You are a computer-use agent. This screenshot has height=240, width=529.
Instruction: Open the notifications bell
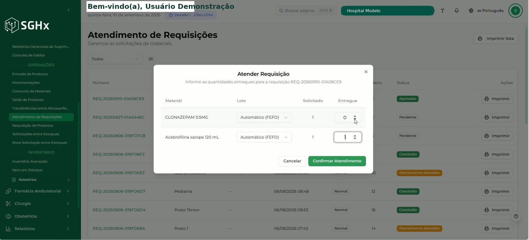click(x=457, y=11)
